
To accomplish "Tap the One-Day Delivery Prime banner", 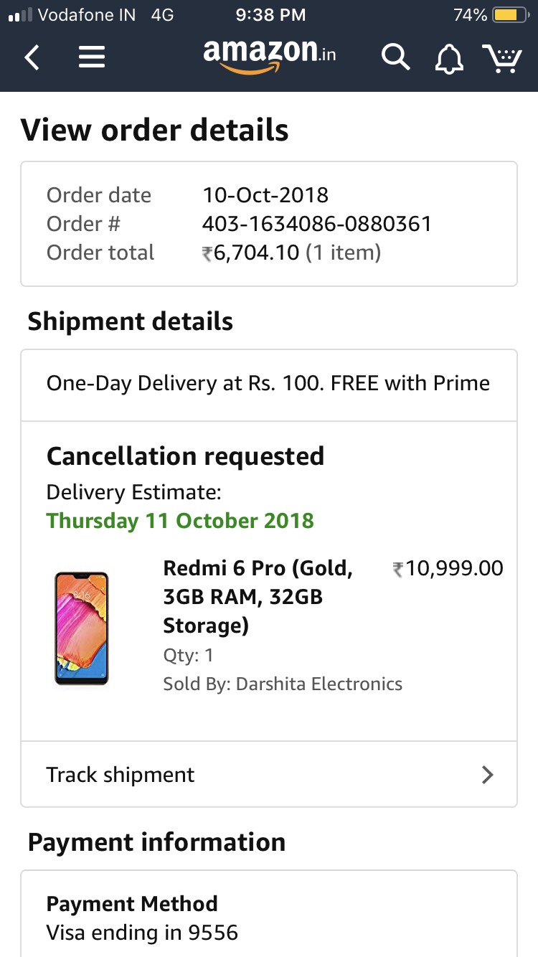I will click(x=268, y=384).
